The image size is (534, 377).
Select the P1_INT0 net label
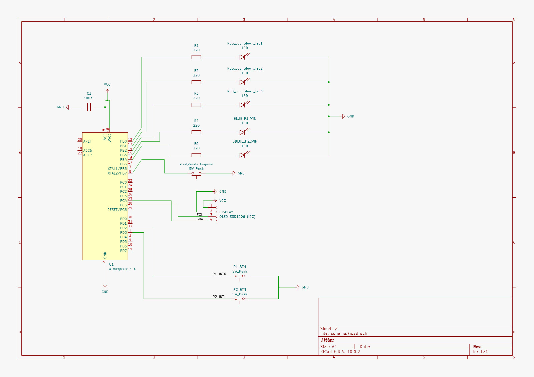(x=219, y=274)
